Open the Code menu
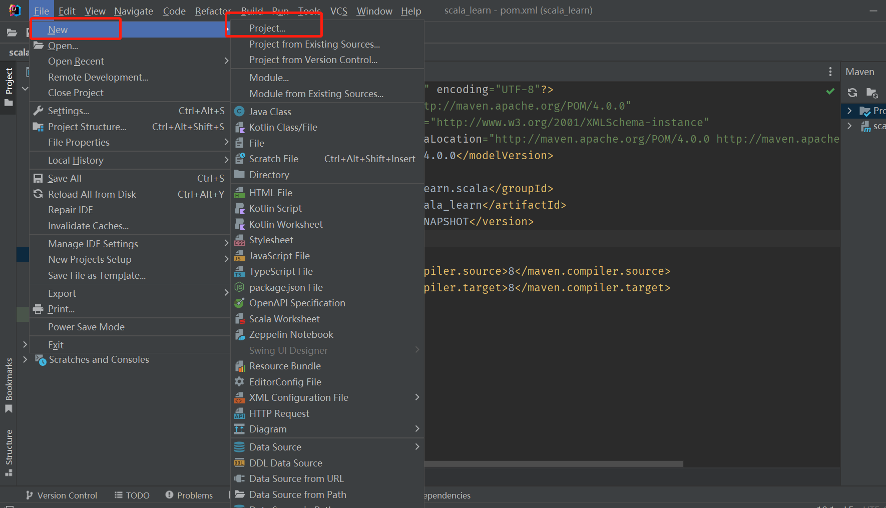Viewport: 886px width, 508px height. 174,11
